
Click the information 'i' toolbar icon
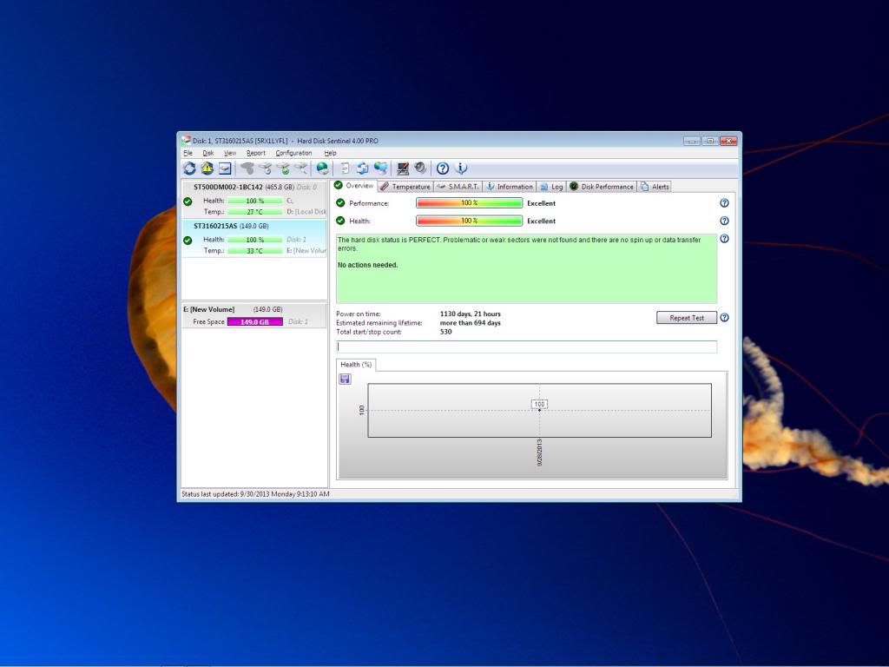pyautogui.click(x=461, y=168)
